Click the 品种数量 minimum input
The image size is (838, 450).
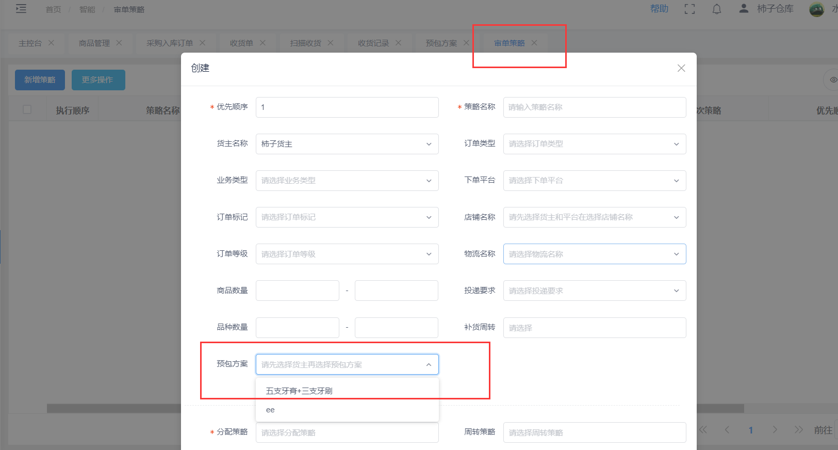click(x=298, y=328)
